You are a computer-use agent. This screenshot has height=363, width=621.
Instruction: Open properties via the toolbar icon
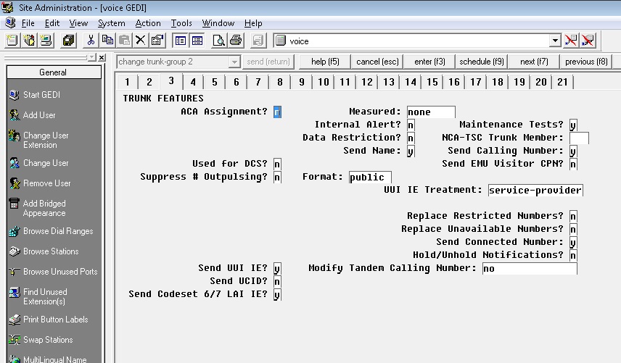pos(157,41)
